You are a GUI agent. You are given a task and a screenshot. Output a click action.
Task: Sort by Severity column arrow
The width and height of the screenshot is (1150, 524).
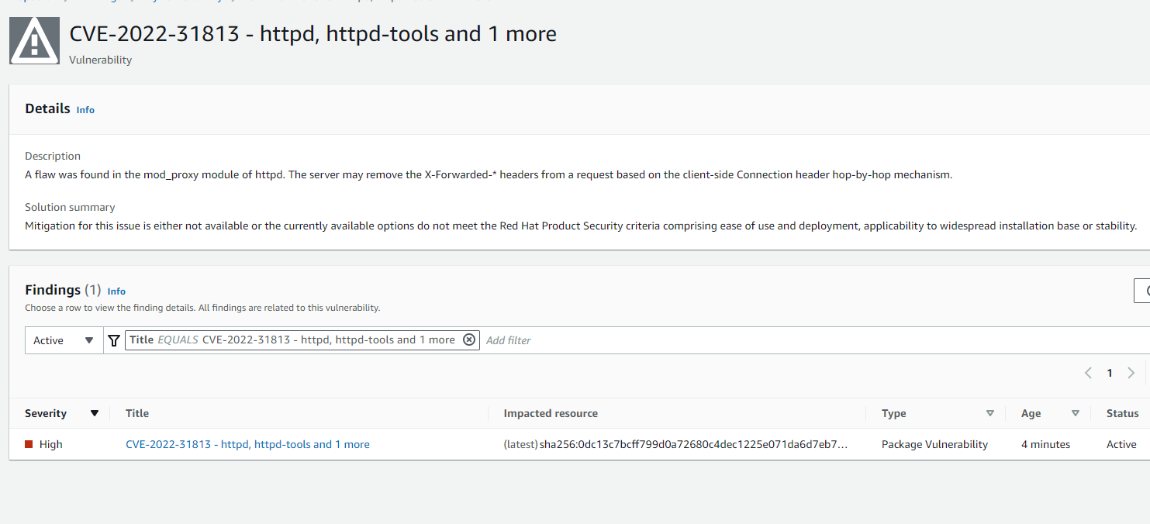(95, 413)
